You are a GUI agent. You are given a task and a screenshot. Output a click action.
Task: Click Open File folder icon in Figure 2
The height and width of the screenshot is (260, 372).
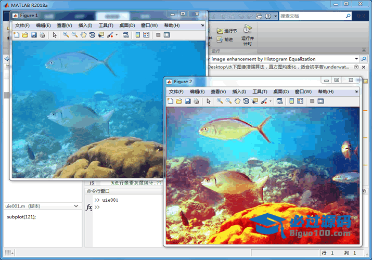pos(178,101)
